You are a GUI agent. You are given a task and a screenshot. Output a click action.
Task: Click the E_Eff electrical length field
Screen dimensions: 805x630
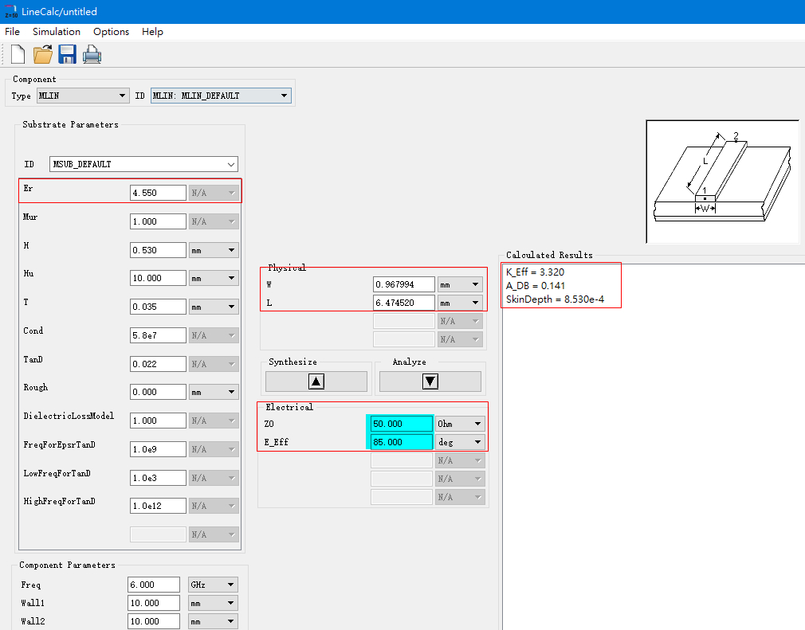point(402,442)
